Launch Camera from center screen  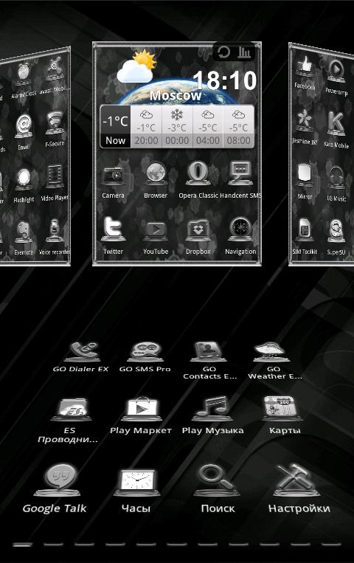(x=114, y=175)
